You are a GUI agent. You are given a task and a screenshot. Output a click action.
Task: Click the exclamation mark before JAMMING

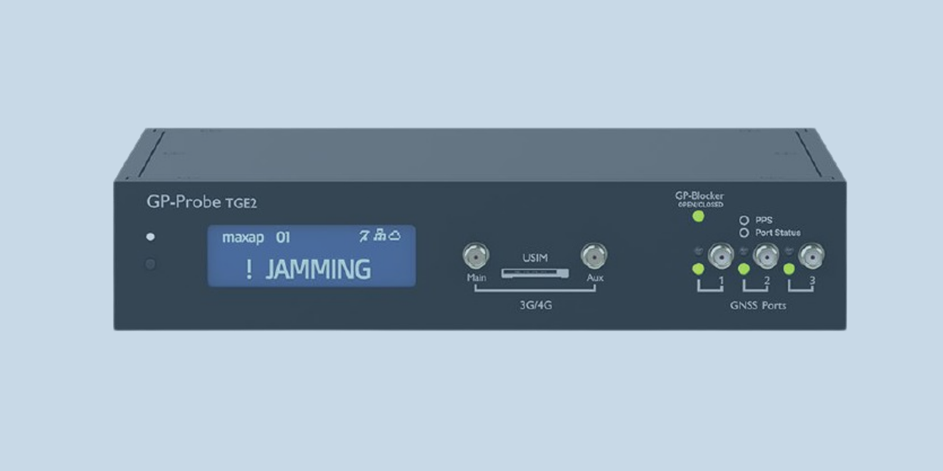tap(249, 270)
